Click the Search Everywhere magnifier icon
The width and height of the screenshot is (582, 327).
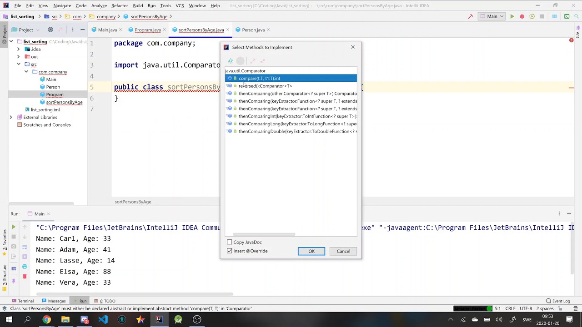[577, 16]
